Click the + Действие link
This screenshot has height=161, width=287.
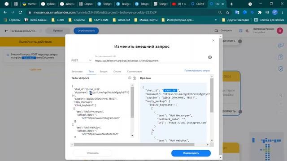(x=35, y=70)
